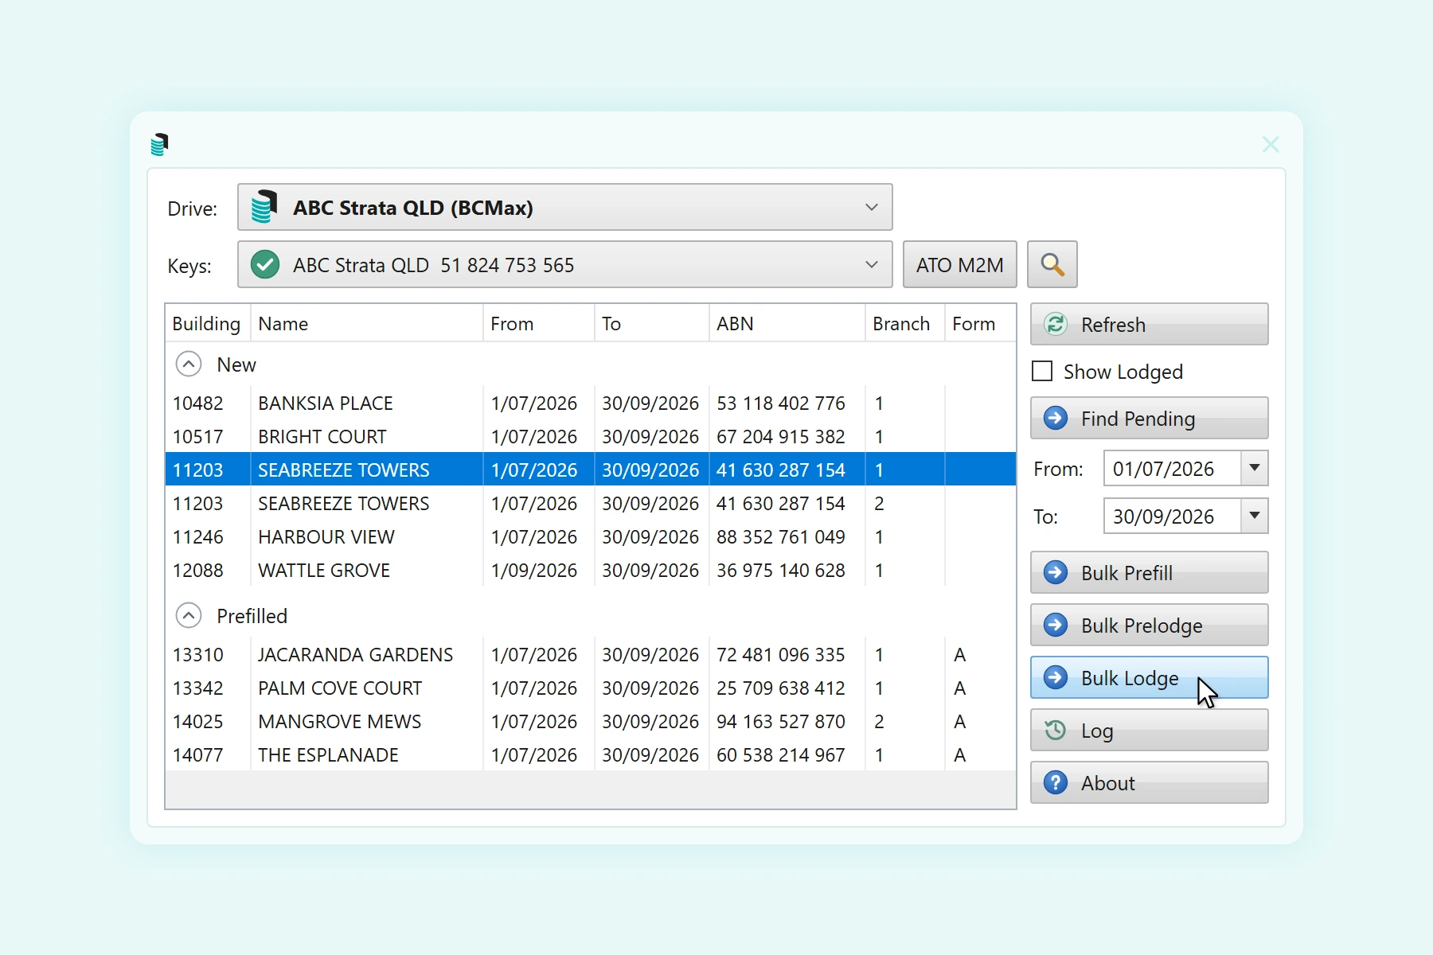1433x955 pixels.
Task: Select SEABREEZE TOWERS branch 2 row
Action: click(x=591, y=504)
